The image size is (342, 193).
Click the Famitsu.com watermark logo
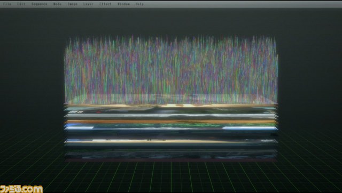point(21,189)
